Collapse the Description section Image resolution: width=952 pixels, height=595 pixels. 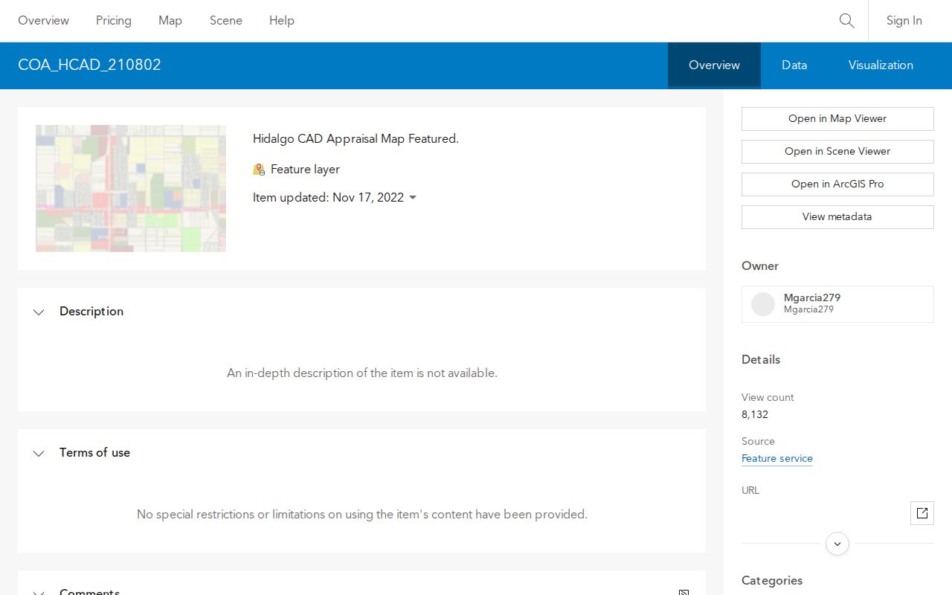pyautogui.click(x=39, y=312)
